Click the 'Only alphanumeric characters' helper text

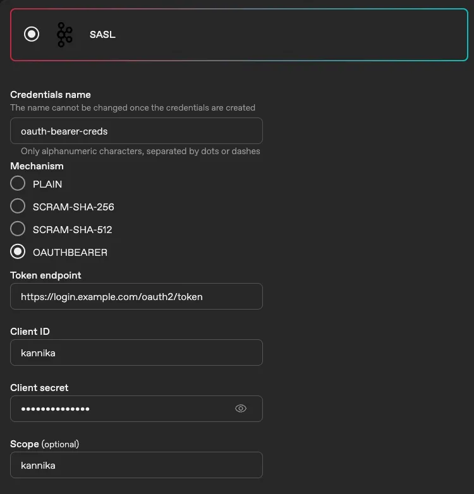(x=140, y=152)
